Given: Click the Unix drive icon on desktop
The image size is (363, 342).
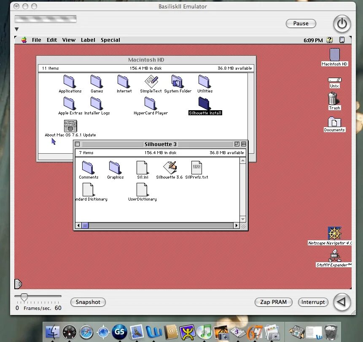Looking at the screenshot, I should click(x=334, y=80).
